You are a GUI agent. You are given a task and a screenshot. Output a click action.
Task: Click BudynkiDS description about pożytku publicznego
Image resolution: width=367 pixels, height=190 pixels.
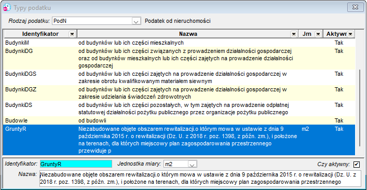tap(183, 108)
